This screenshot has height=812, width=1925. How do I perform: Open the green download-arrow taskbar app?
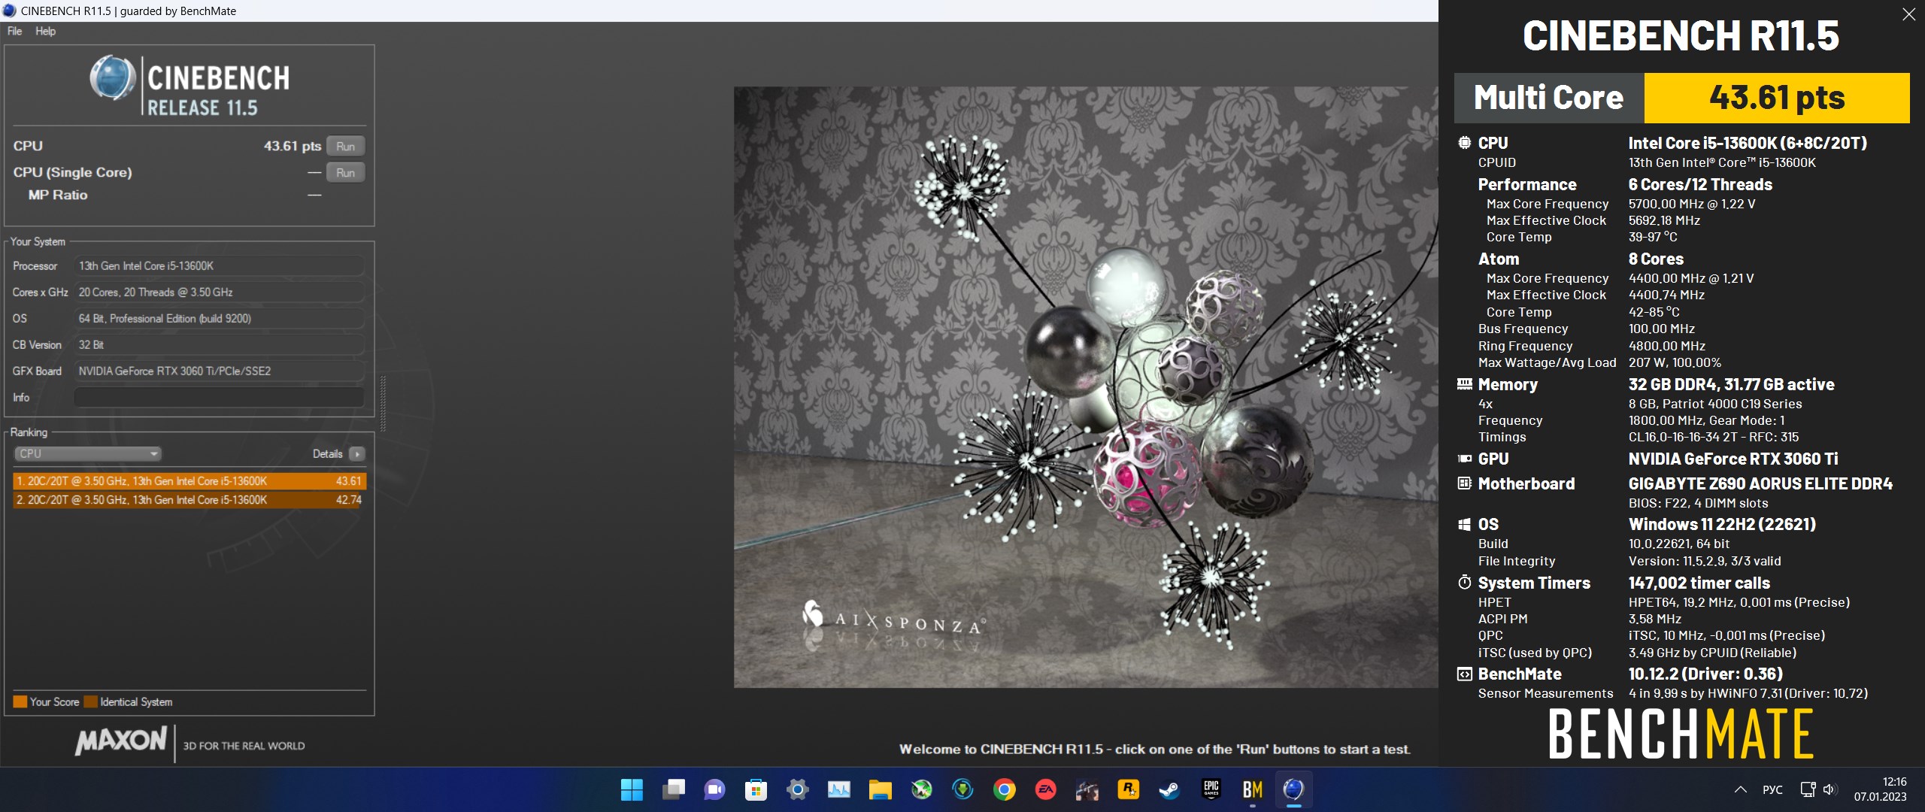(962, 789)
